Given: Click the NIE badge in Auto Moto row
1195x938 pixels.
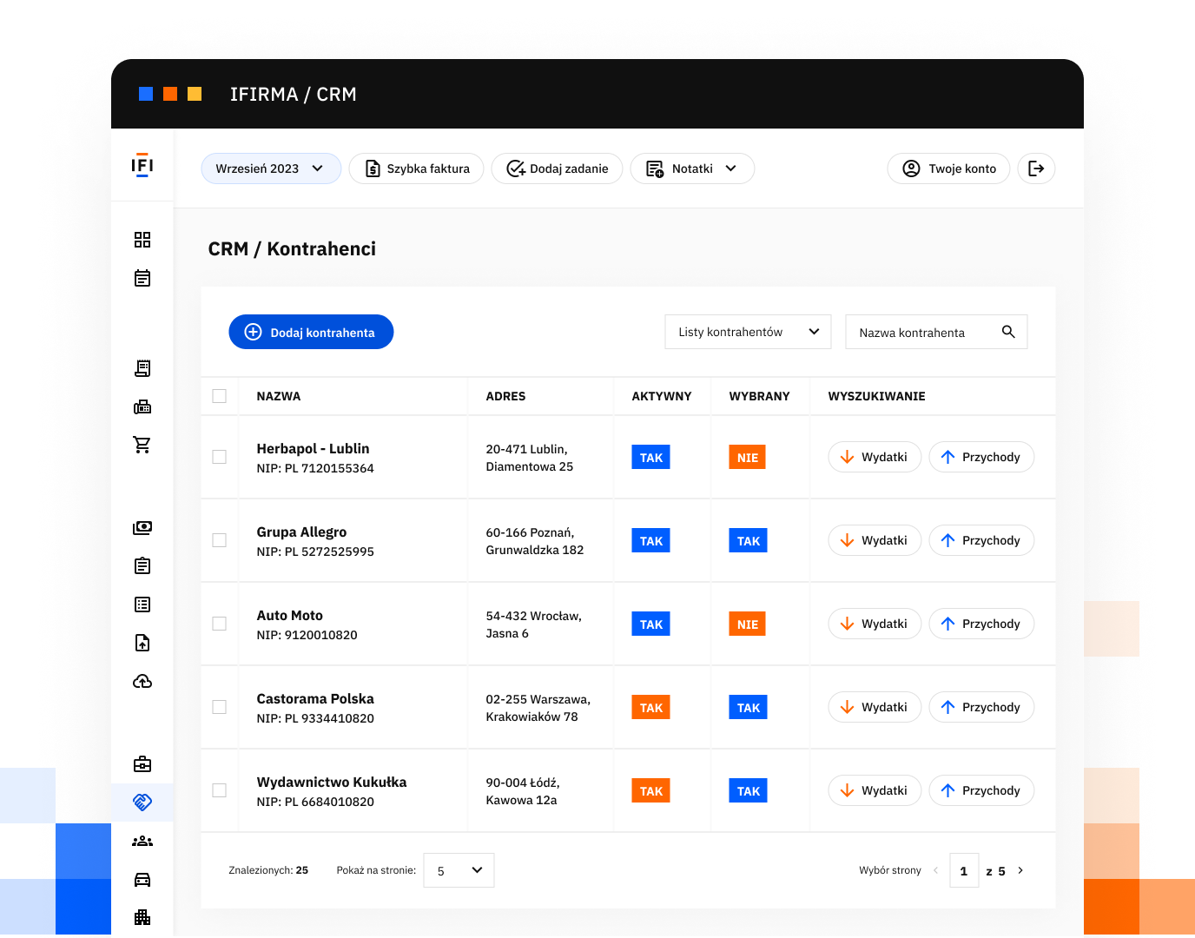Looking at the screenshot, I should [x=748, y=624].
